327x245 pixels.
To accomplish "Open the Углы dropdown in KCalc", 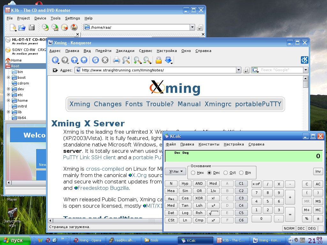I will pos(175,171).
